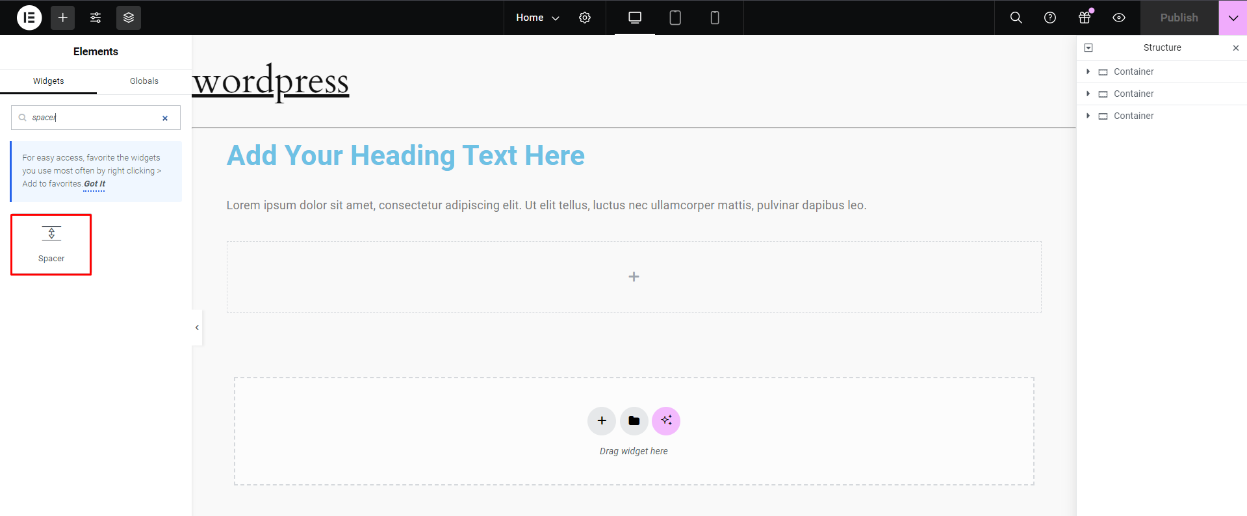Expand the Publish options arrow
Image resolution: width=1247 pixels, height=516 pixels.
click(1233, 18)
